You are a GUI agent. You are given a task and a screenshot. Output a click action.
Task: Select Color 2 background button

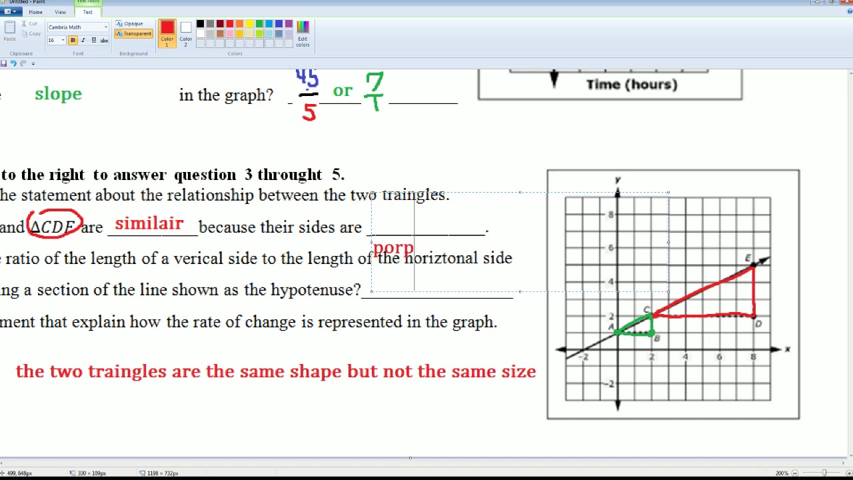tap(185, 33)
